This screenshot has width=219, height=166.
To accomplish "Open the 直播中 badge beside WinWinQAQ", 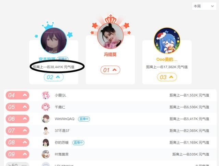I will 84,119.
